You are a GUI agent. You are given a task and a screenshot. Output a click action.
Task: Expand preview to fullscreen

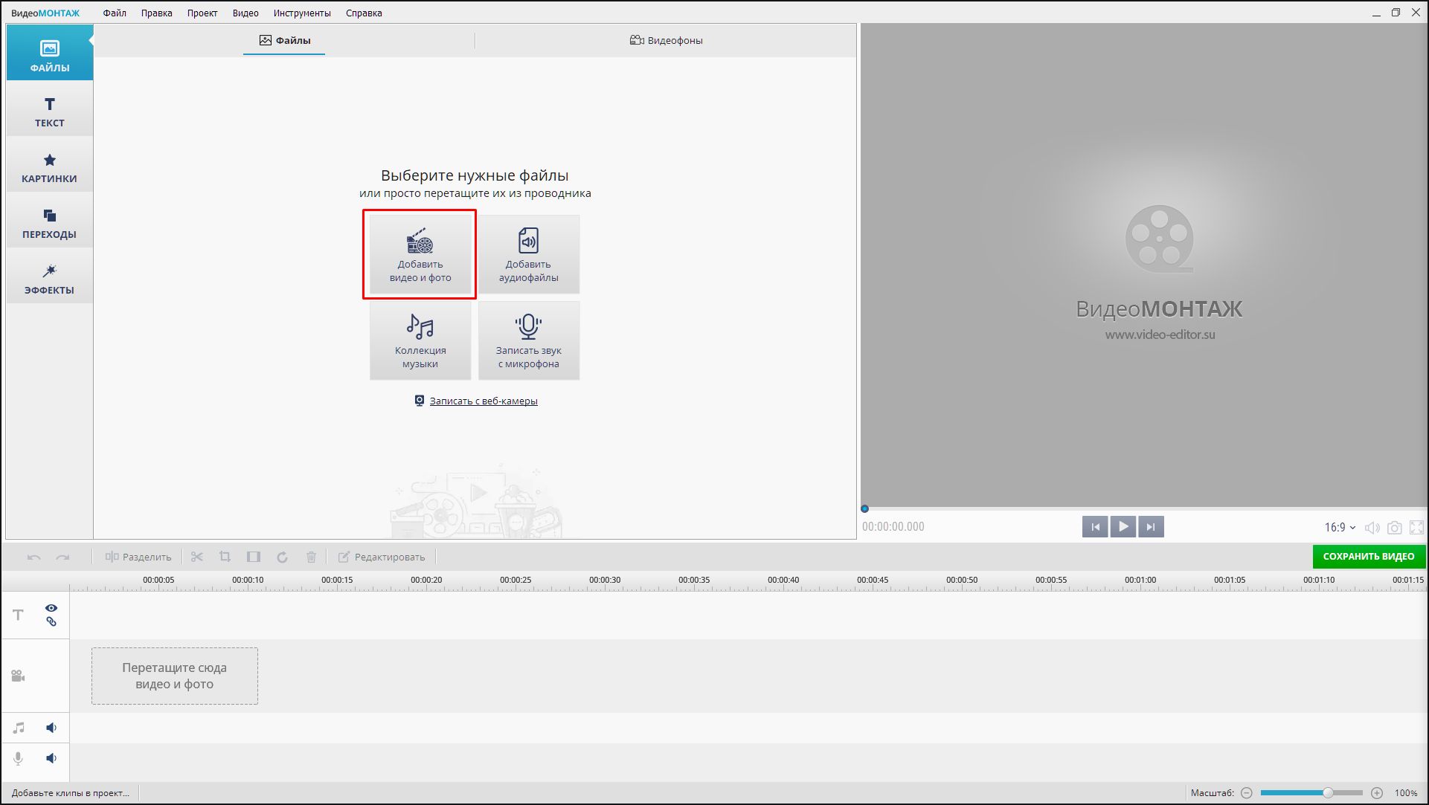(x=1417, y=528)
